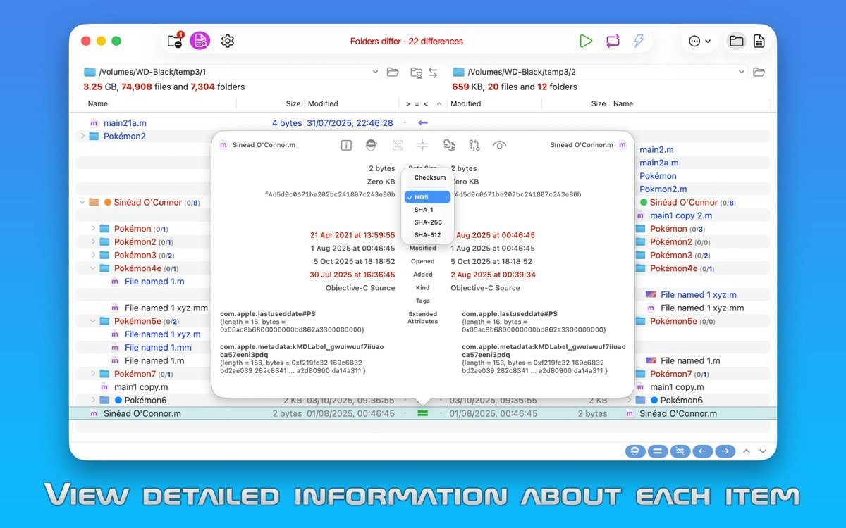This screenshot has height=528, width=846.
Task: Select main21a.m file in left list
Action: (125, 123)
